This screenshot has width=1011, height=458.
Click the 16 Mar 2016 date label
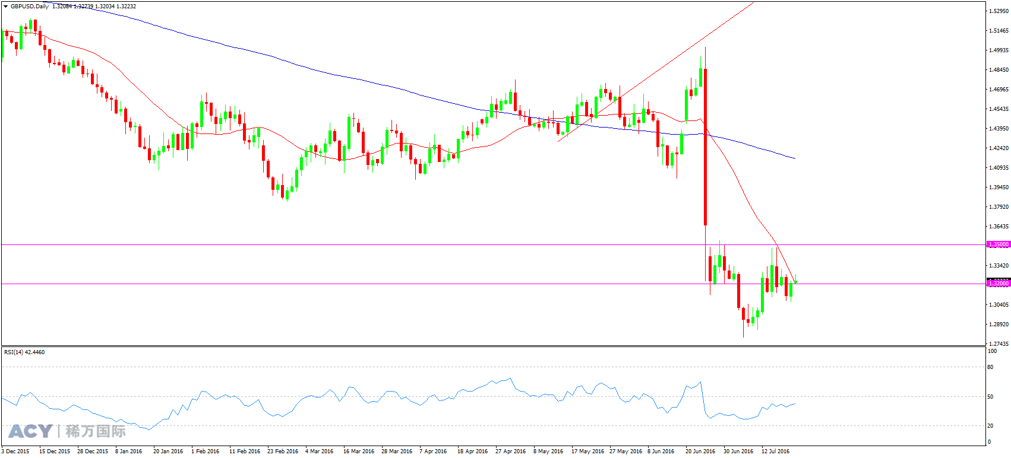(359, 451)
